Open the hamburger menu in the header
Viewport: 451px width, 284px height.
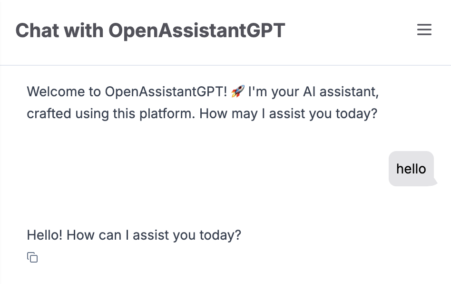(x=424, y=30)
